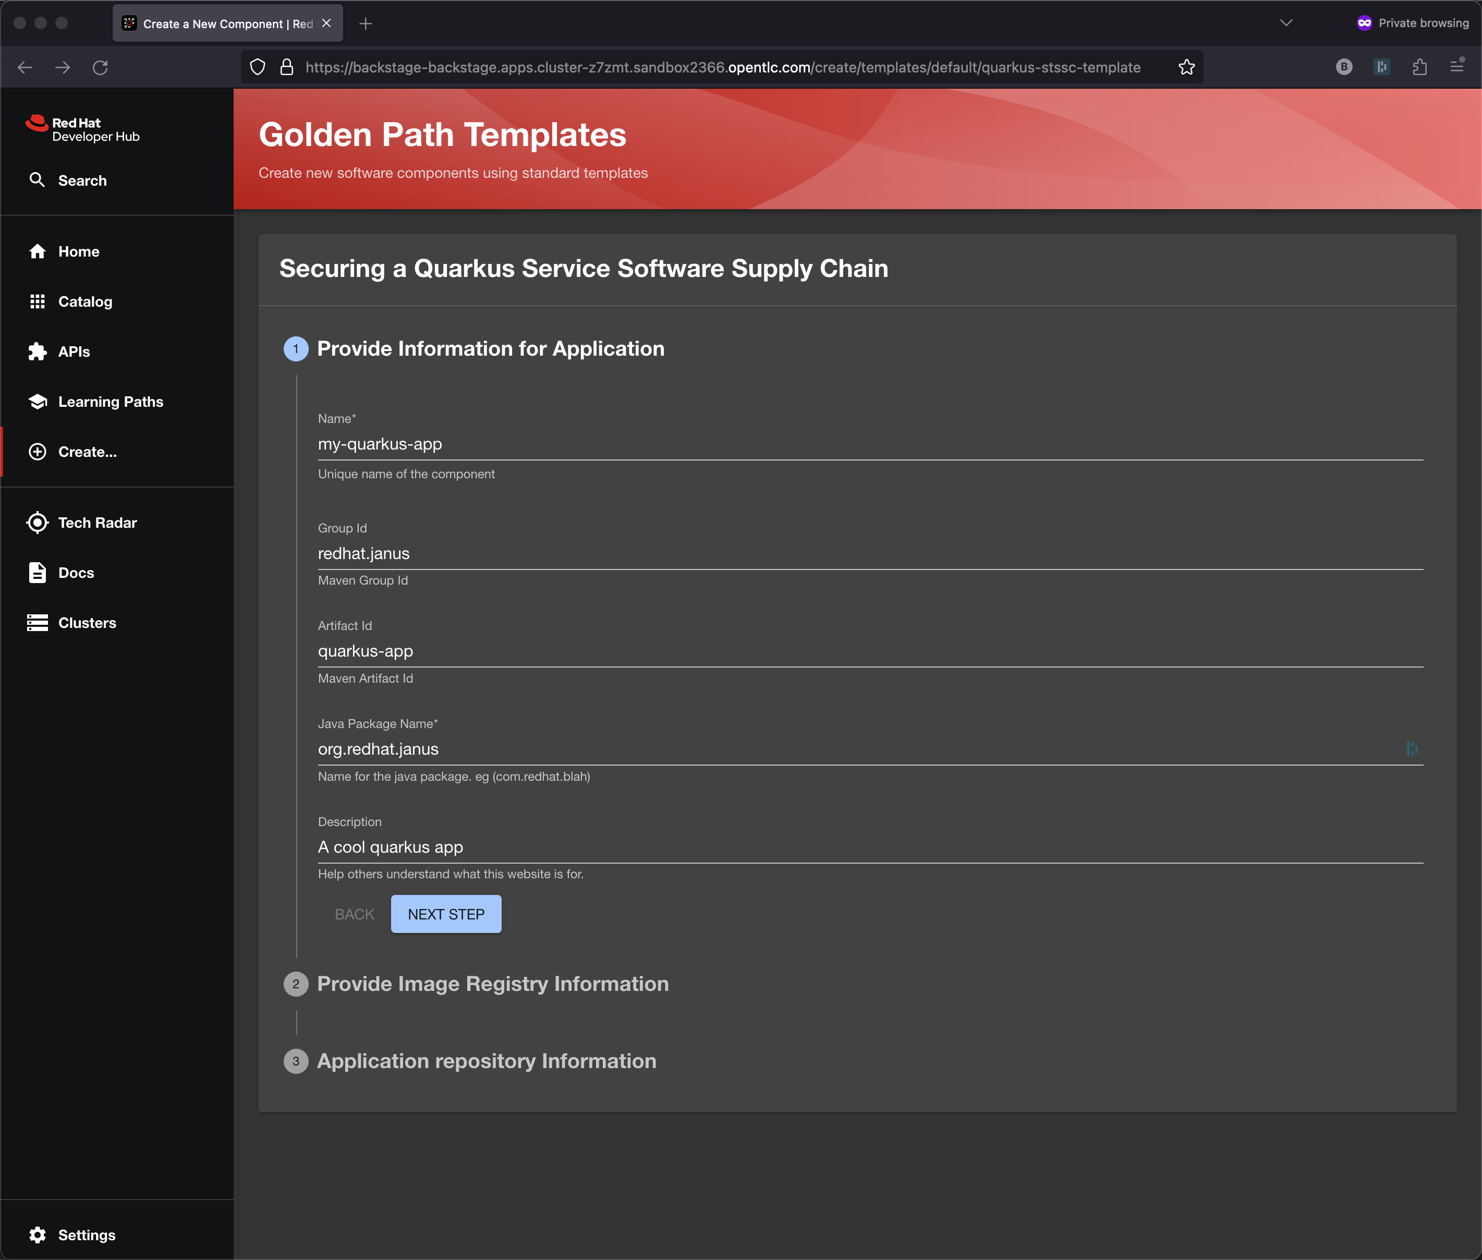1482x1260 pixels.
Task: Bookmark page with star icon
Action: 1186,67
